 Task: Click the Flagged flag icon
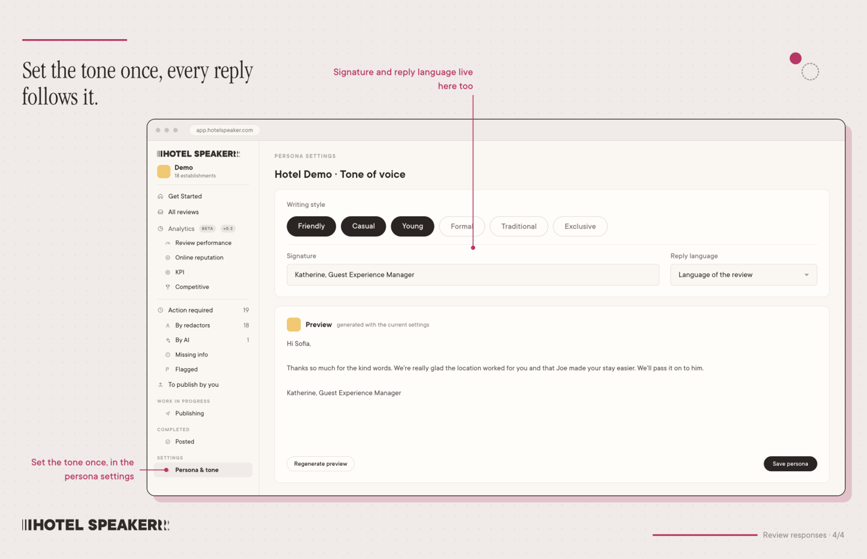pos(168,369)
